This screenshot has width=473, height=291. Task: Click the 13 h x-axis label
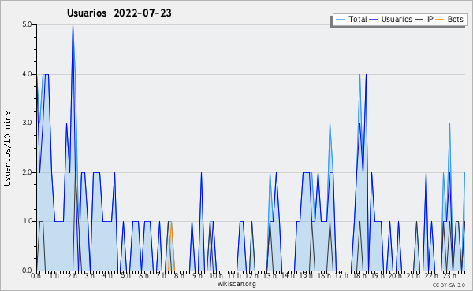270,275
